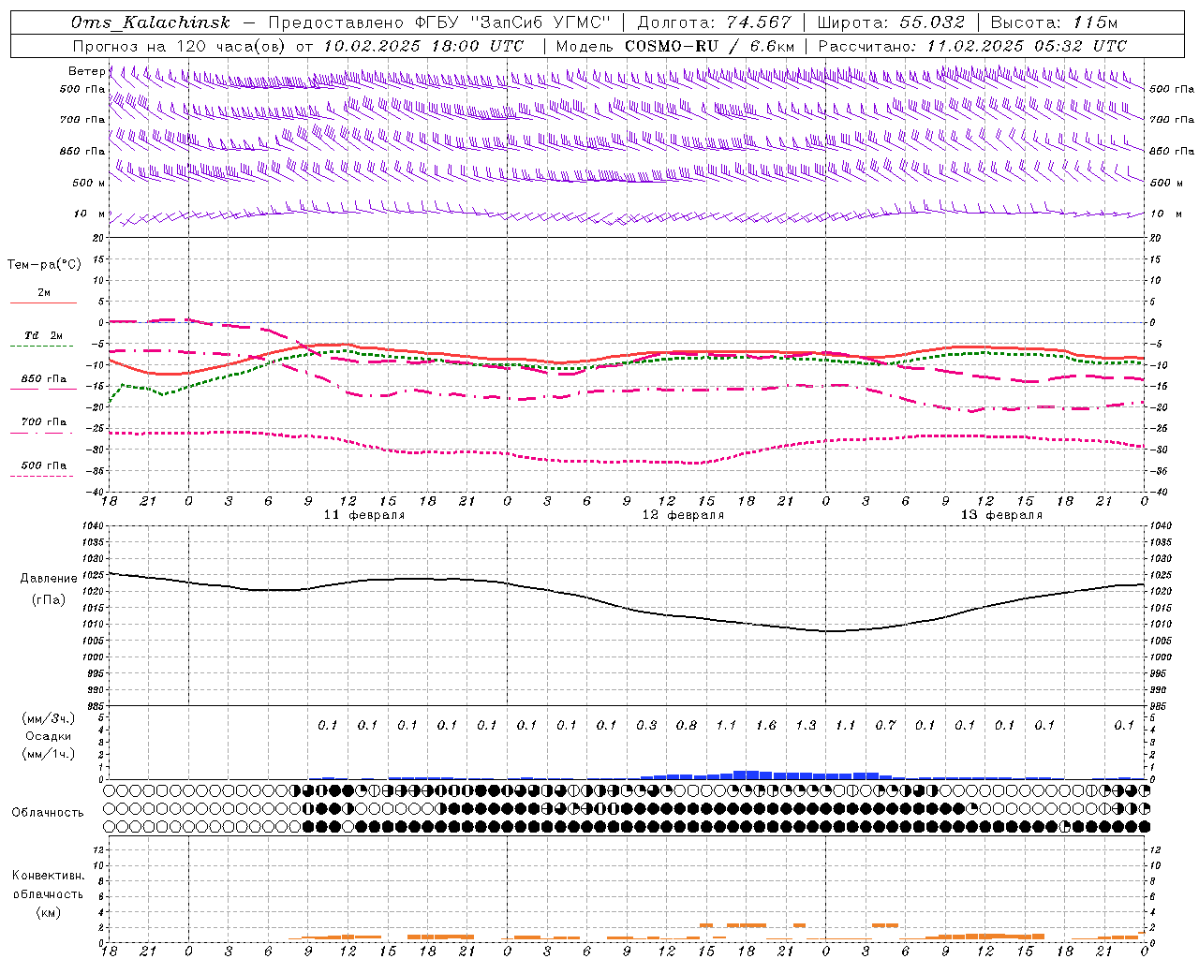
Task: Click the 13 февраля date label
Action: coord(1001,515)
